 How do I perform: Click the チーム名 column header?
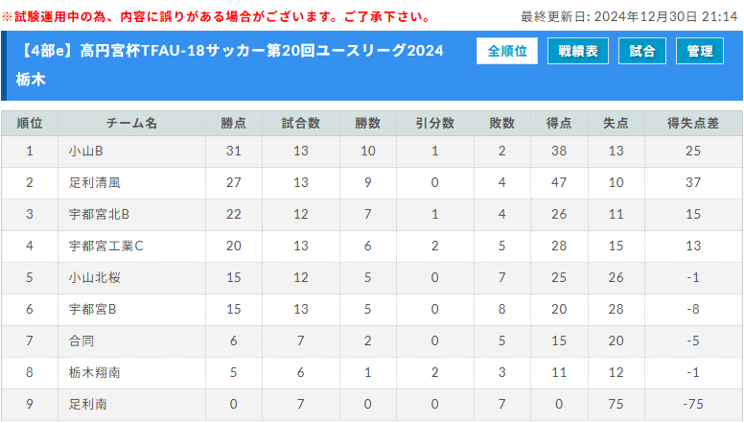coord(131,123)
